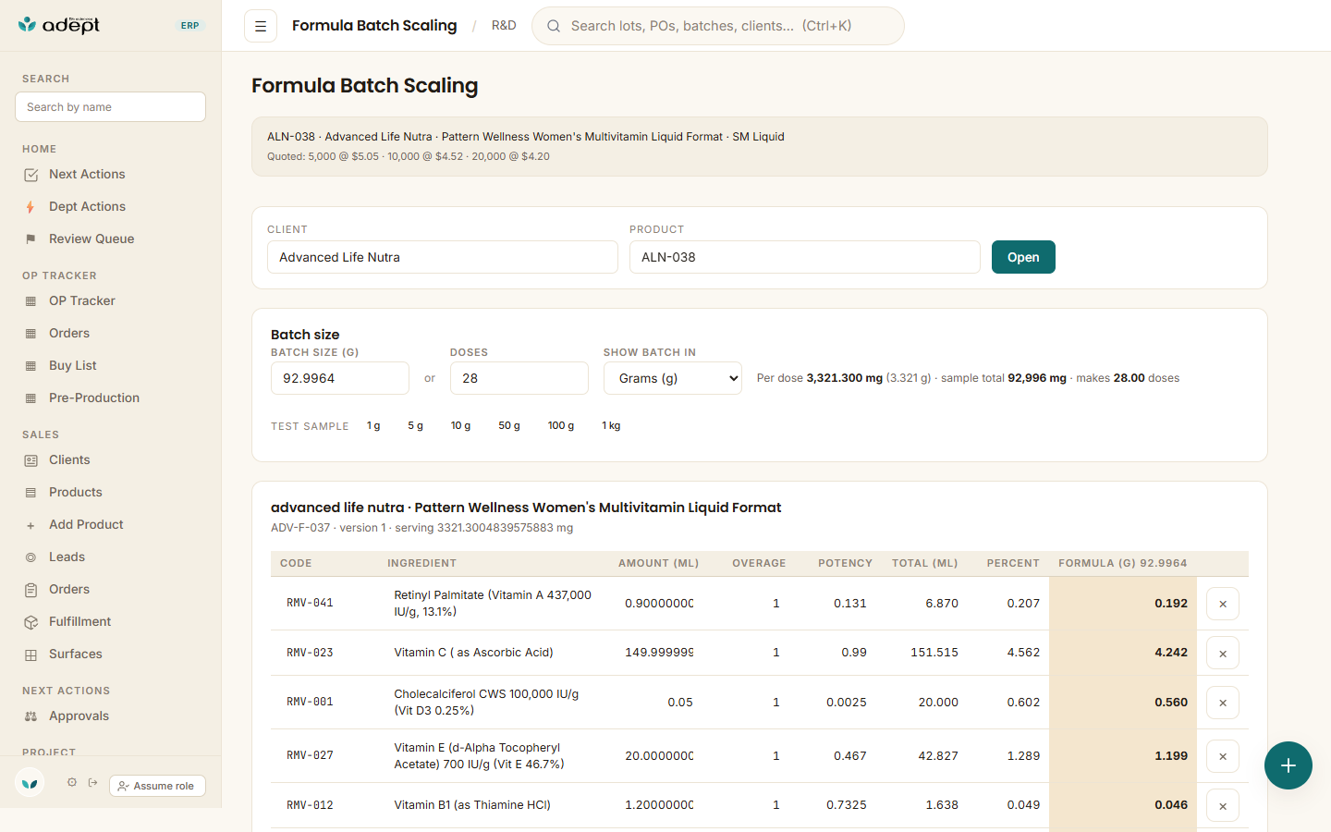The height and width of the screenshot is (832, 1331).
Task: Select the 50 g test sample preset
Action: [x=509, y=425]
